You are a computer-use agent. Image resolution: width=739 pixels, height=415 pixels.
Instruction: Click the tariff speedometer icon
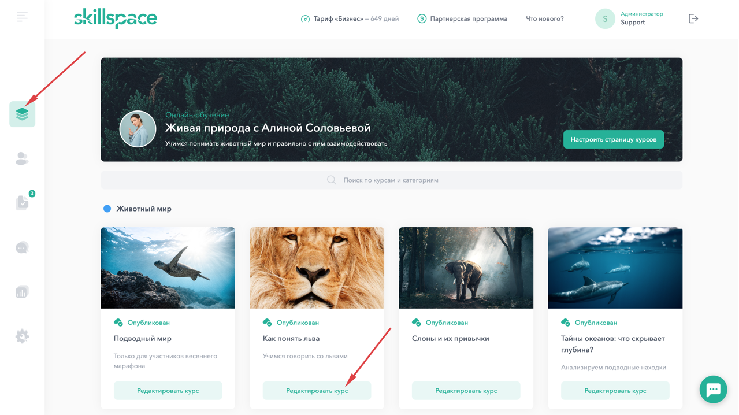point(305,19)
